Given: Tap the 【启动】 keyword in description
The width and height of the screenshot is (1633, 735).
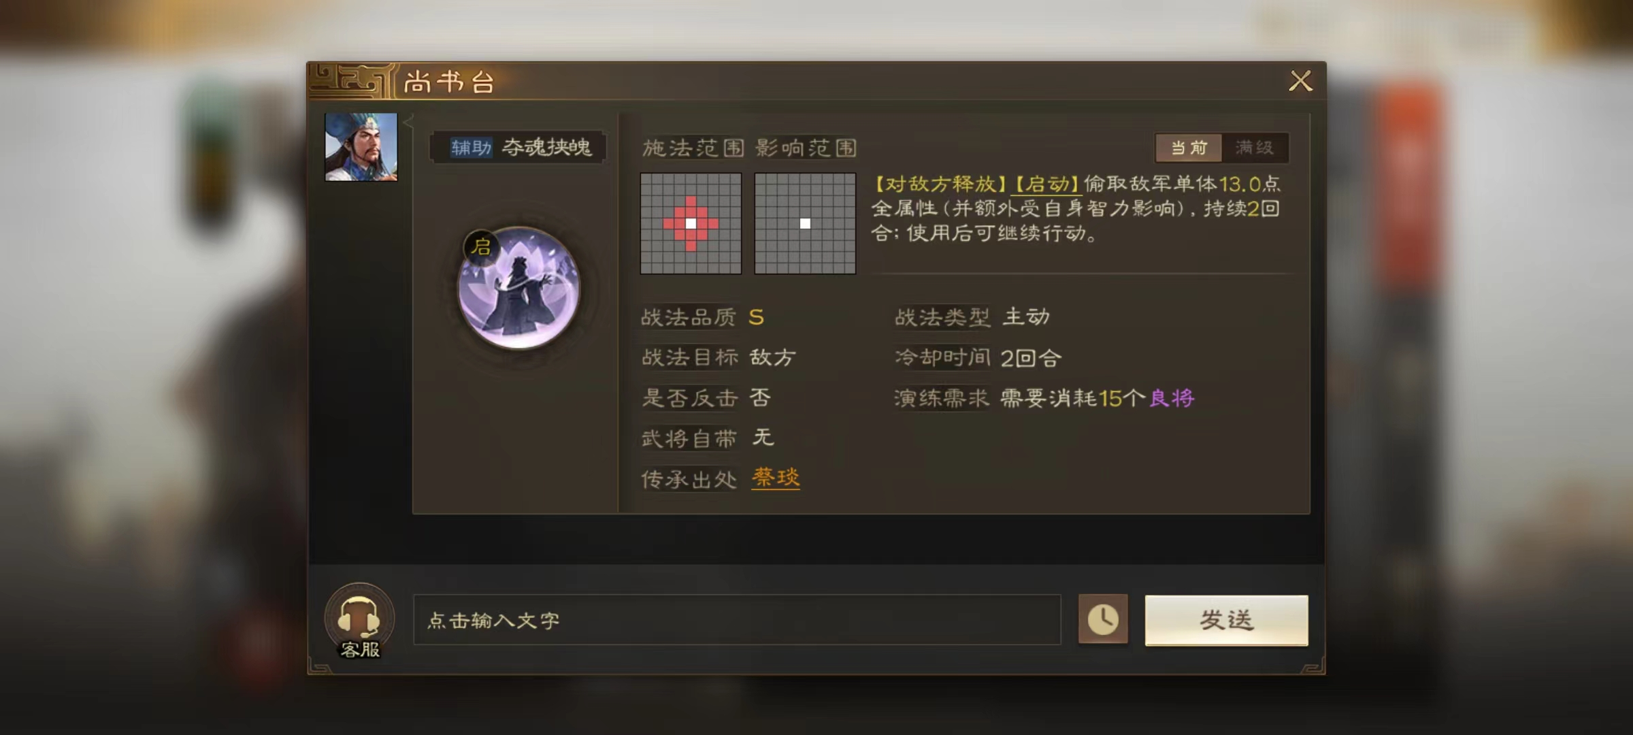Looking at the screenshot, I should tap(1046, 184).
